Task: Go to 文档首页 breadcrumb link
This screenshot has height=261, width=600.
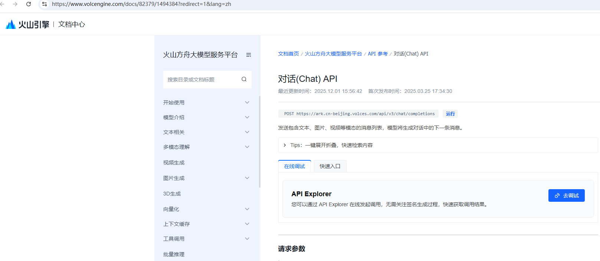Action: (x=289, y=54)
